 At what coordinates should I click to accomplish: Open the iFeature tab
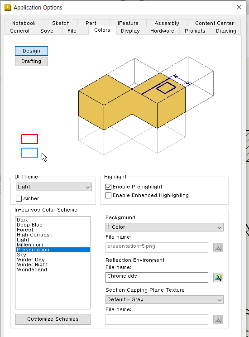coord(128,23)
